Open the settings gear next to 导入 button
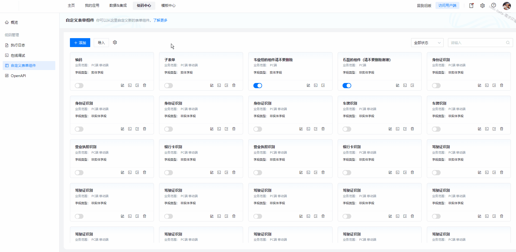Viewport: 516px width, 252px height. click(x=115, y=42)
